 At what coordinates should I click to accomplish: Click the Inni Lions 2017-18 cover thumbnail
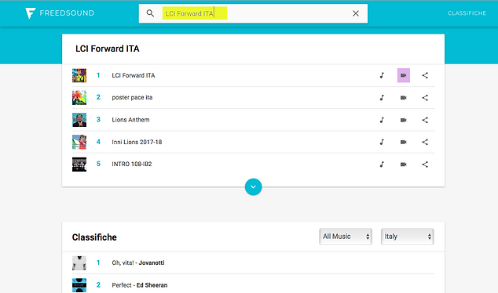tap(79, 142)
